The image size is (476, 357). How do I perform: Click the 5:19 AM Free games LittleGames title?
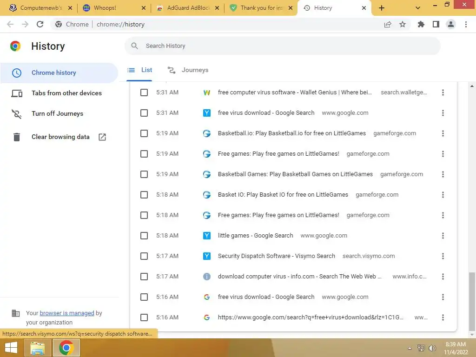[278, 154]
